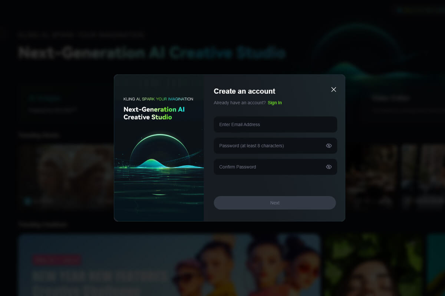The width and height of the screenshot is (445, 296).
Task: Click the green Sign In link
Action: click(274, 103)
